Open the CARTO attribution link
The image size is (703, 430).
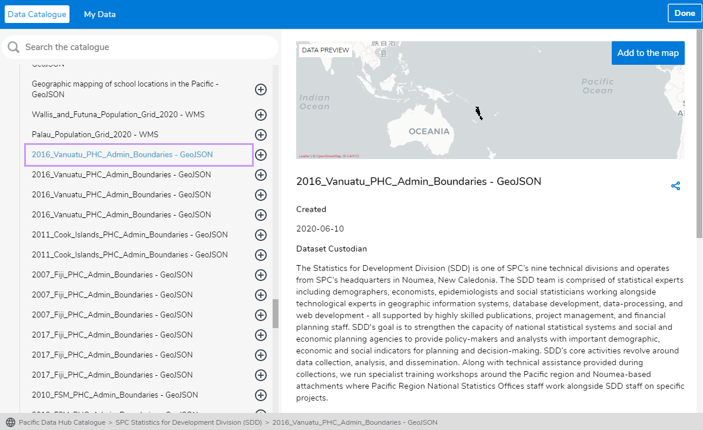(353, 156)
